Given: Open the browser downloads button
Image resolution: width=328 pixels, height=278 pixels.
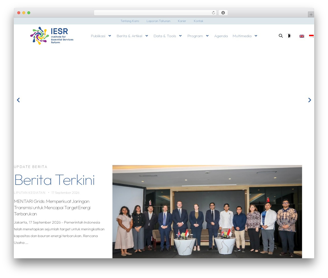Looking at the screenshot, I should 223,13.
